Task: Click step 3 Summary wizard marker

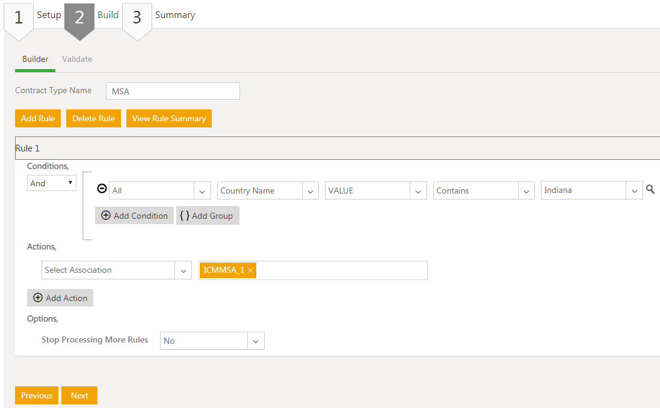Action: pos(137,19)
